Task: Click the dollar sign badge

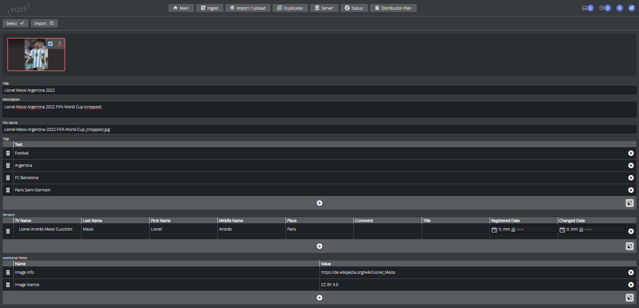Action: click(620, 8)
